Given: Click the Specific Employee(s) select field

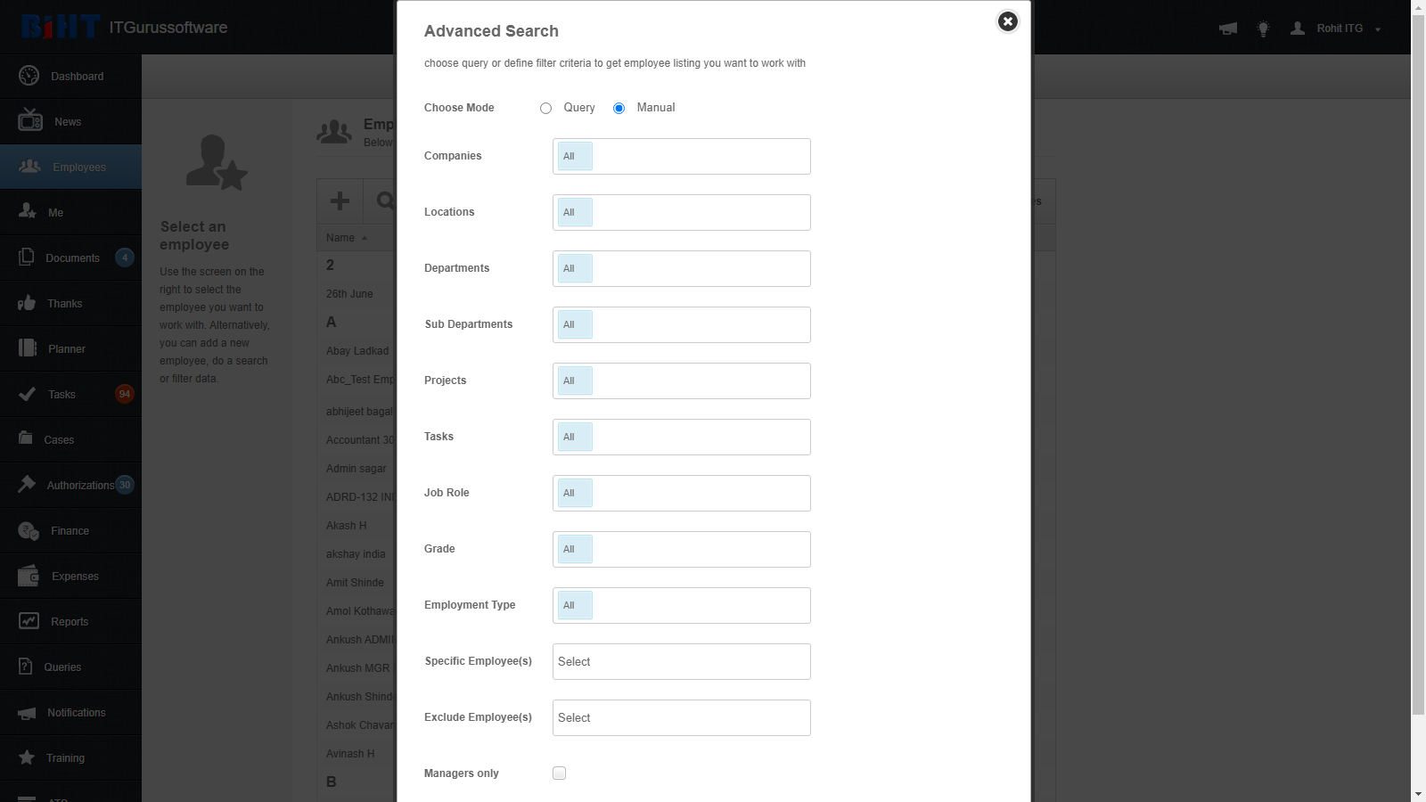Looking at the screenshot, I should (682, 661).
